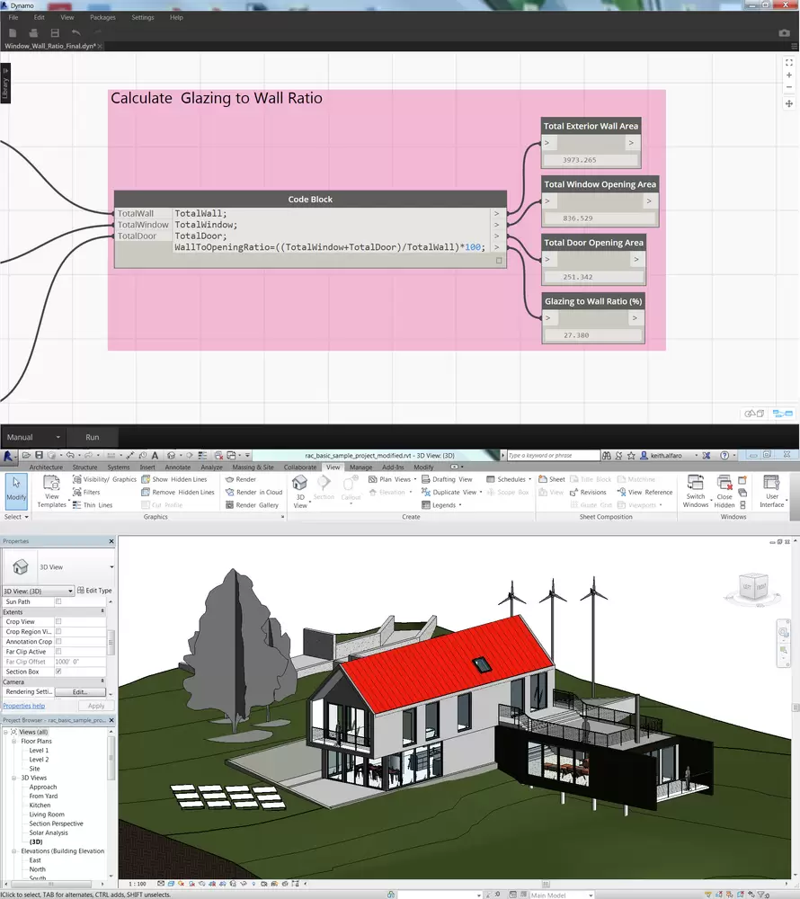Open the Packages menu in Dynamo
800x899 pixels.
pos(102,17)
